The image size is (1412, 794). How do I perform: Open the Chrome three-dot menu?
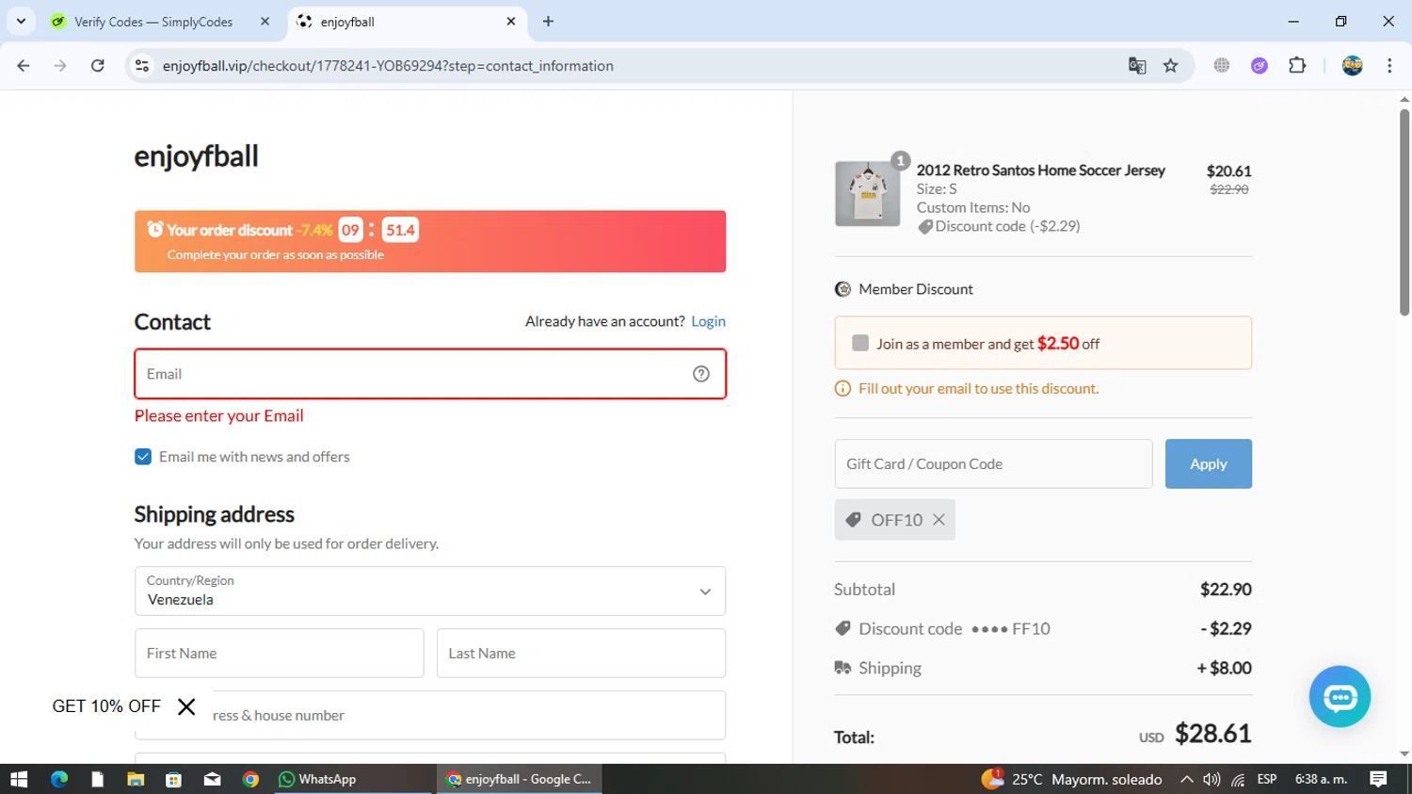(x=1389, y=66)
